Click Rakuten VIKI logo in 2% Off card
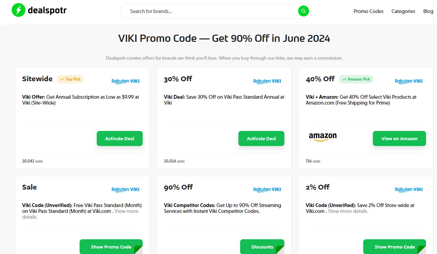Screen dimensions: 437x254 (409, 190)
